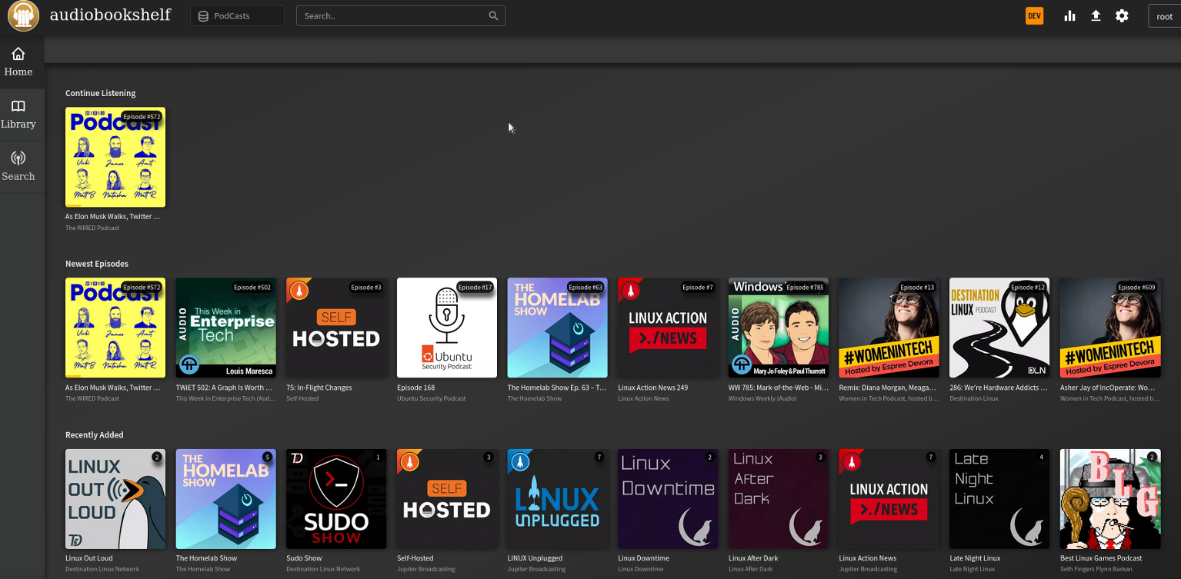This screenshot has height=579, width=1181.
Task: Click the 'Recently Added' shelf heading
Action: 95,434
